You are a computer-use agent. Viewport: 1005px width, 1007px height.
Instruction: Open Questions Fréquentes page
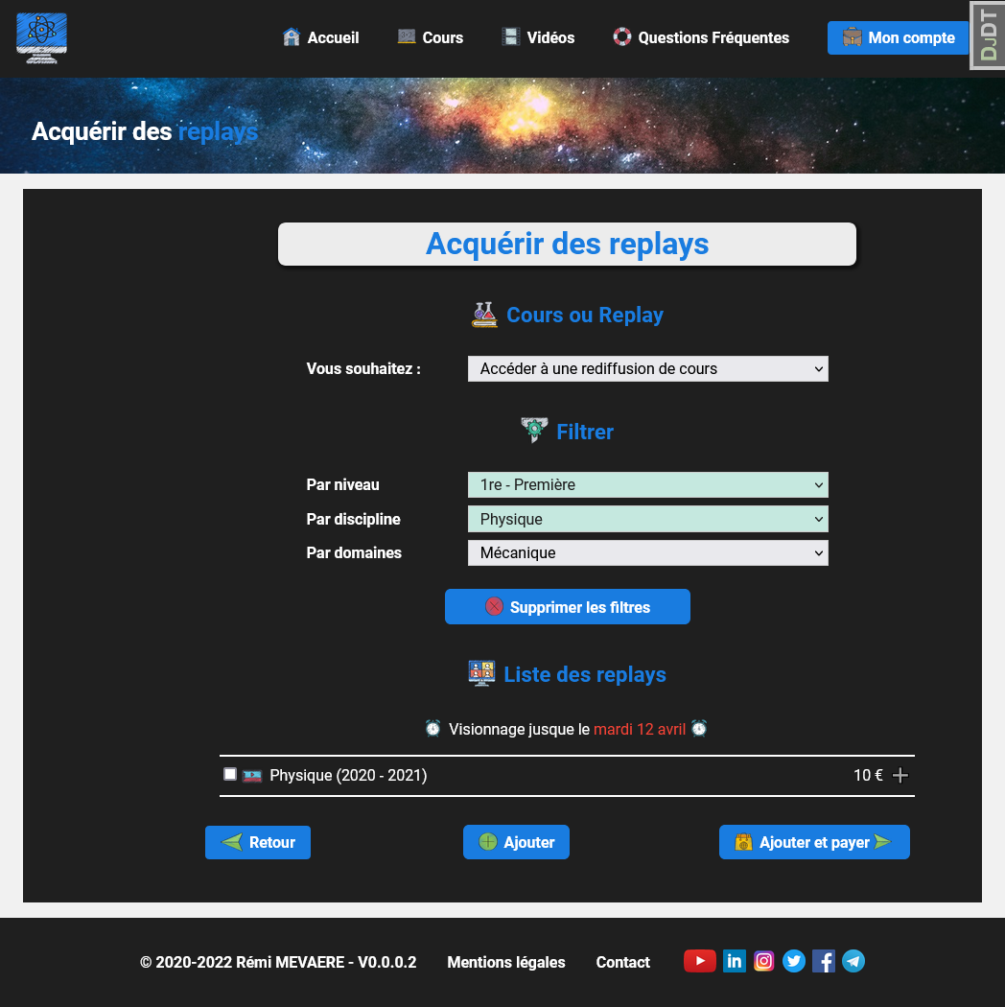(x=701, y=38)
